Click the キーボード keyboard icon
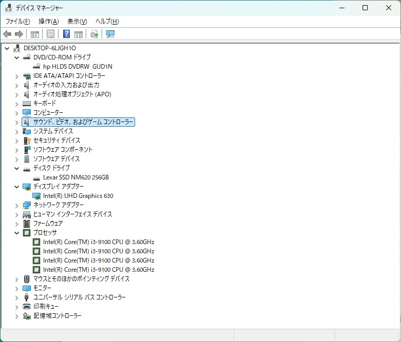This screenshot has height=342, width=401. (27, 103)
